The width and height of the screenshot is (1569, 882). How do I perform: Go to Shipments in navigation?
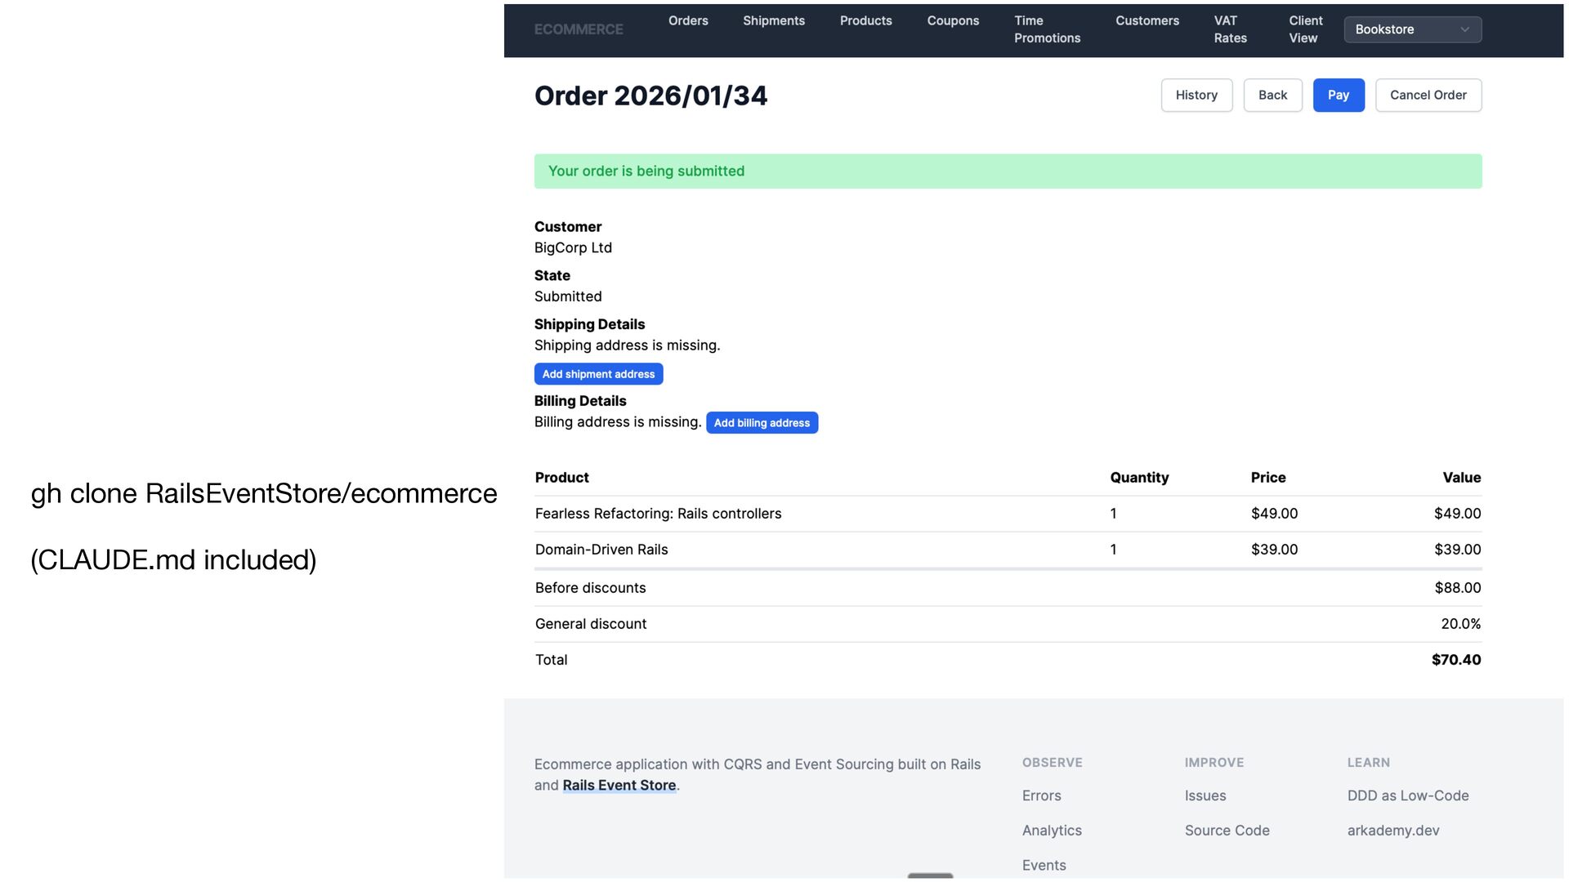click(773, 21)
